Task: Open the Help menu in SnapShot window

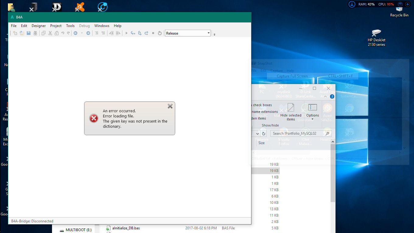Action: [290, 71]
